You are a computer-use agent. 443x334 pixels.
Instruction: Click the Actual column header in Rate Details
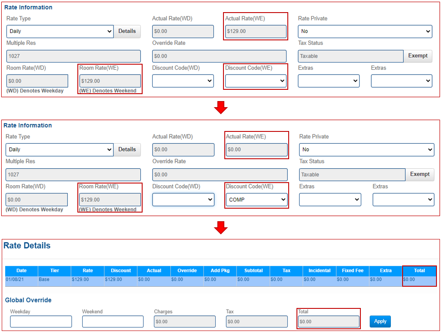(154, 271)
